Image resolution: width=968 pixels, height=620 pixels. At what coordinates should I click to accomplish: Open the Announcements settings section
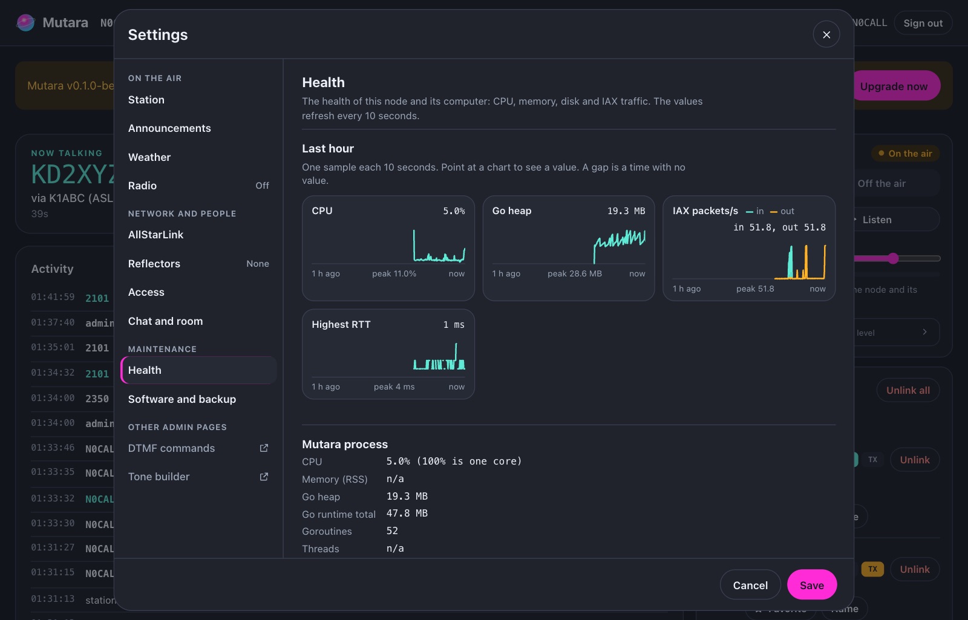point(198,128)
